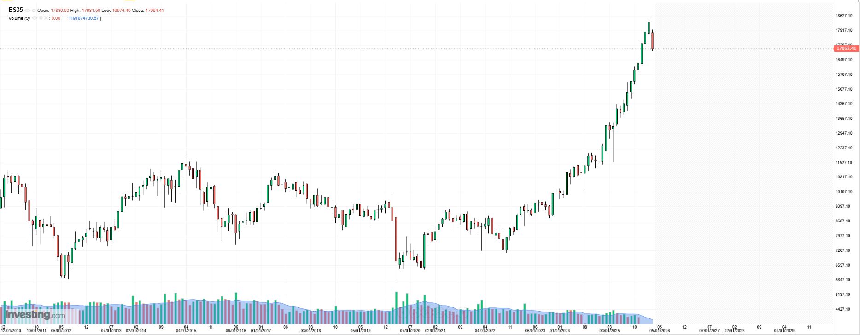Select the latest red candle at far right

(652, 40)
